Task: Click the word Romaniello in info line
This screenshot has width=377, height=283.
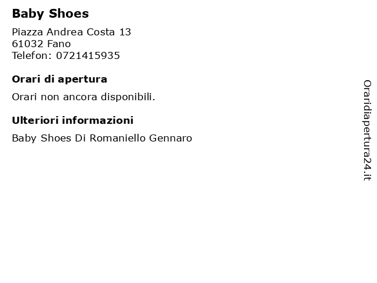Action: point(118,139)
